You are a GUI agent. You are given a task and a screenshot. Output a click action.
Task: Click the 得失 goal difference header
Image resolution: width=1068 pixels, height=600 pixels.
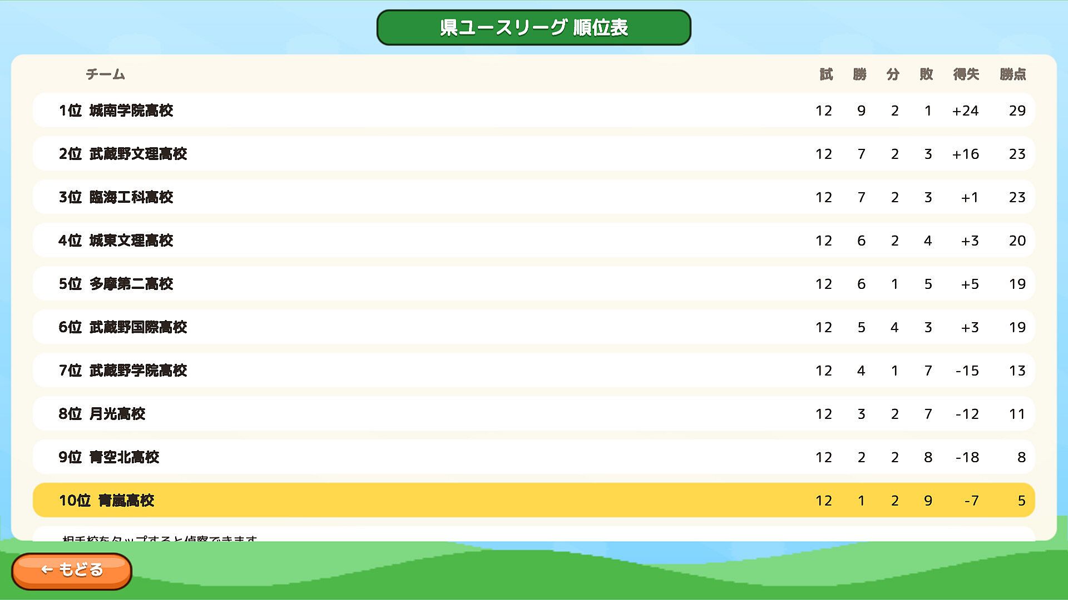pyautogui.click(x=966, y=74)
